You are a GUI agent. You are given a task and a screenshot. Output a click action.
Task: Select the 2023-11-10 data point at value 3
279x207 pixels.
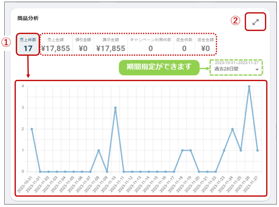point(115,108)
